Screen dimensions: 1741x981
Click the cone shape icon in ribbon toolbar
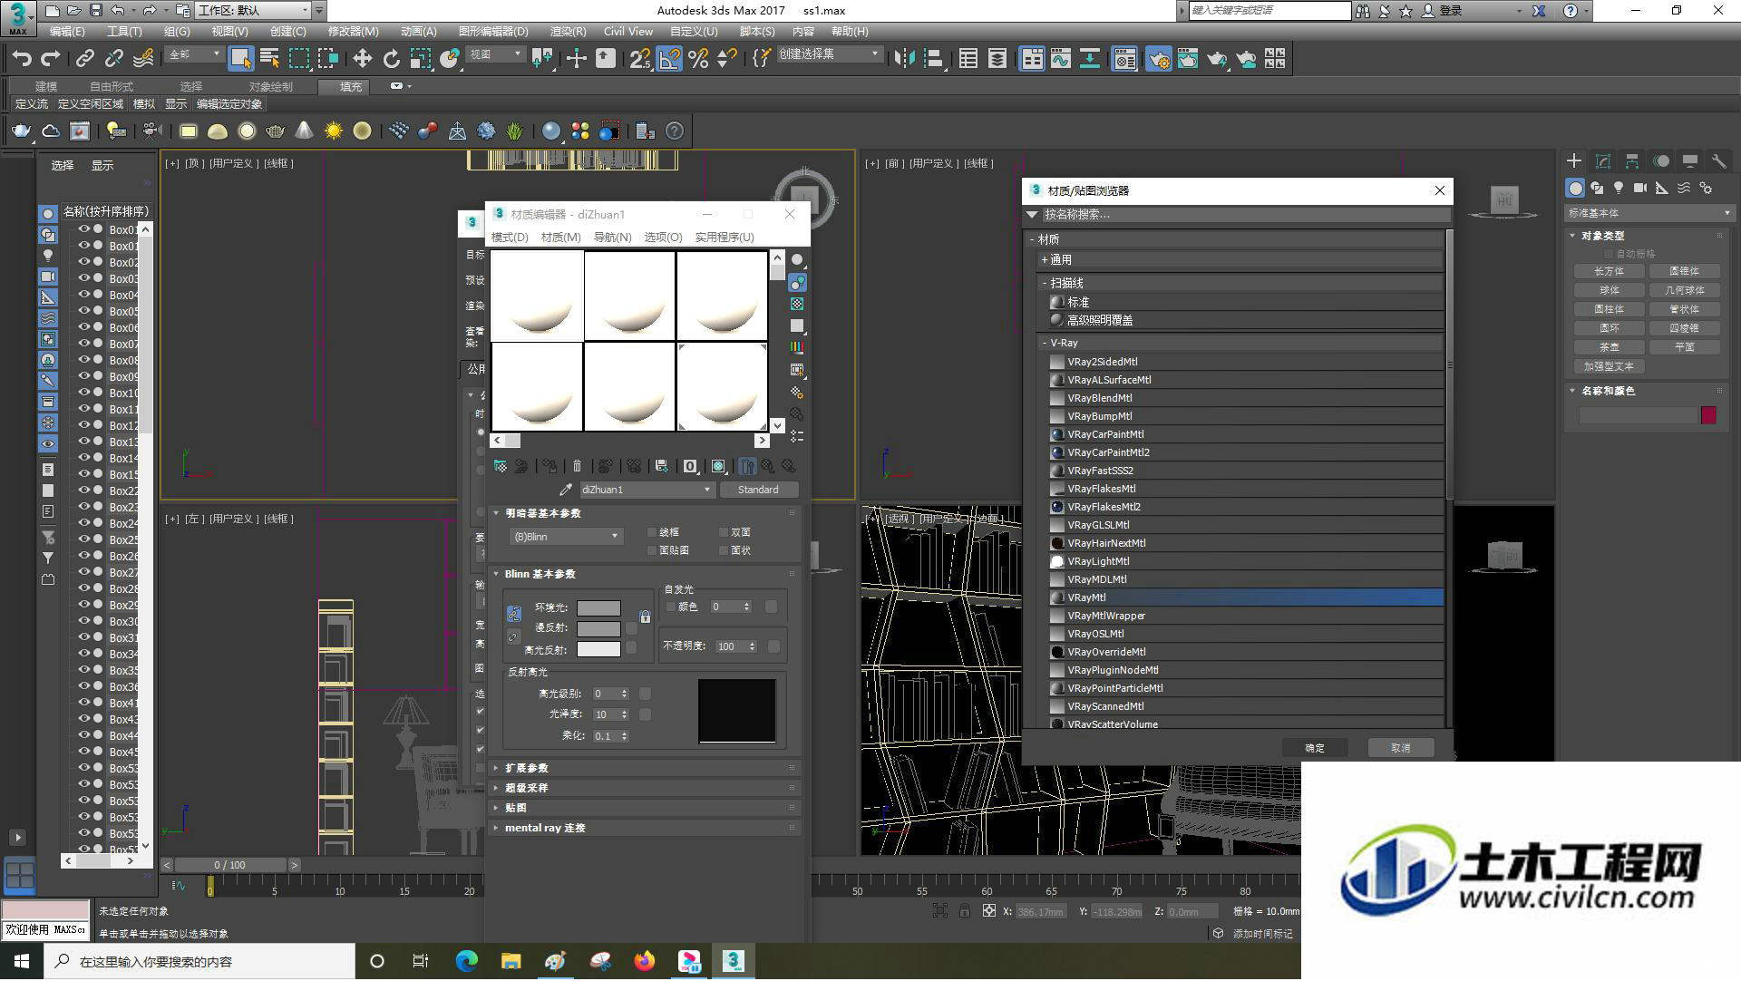[x=304, y=131]
